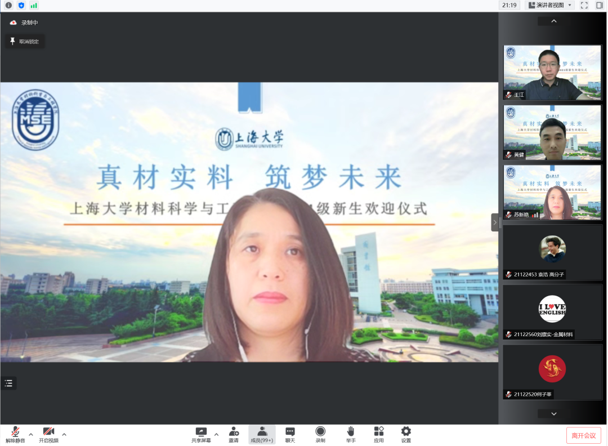Open the security shield icon

click(x=21, y=5)
